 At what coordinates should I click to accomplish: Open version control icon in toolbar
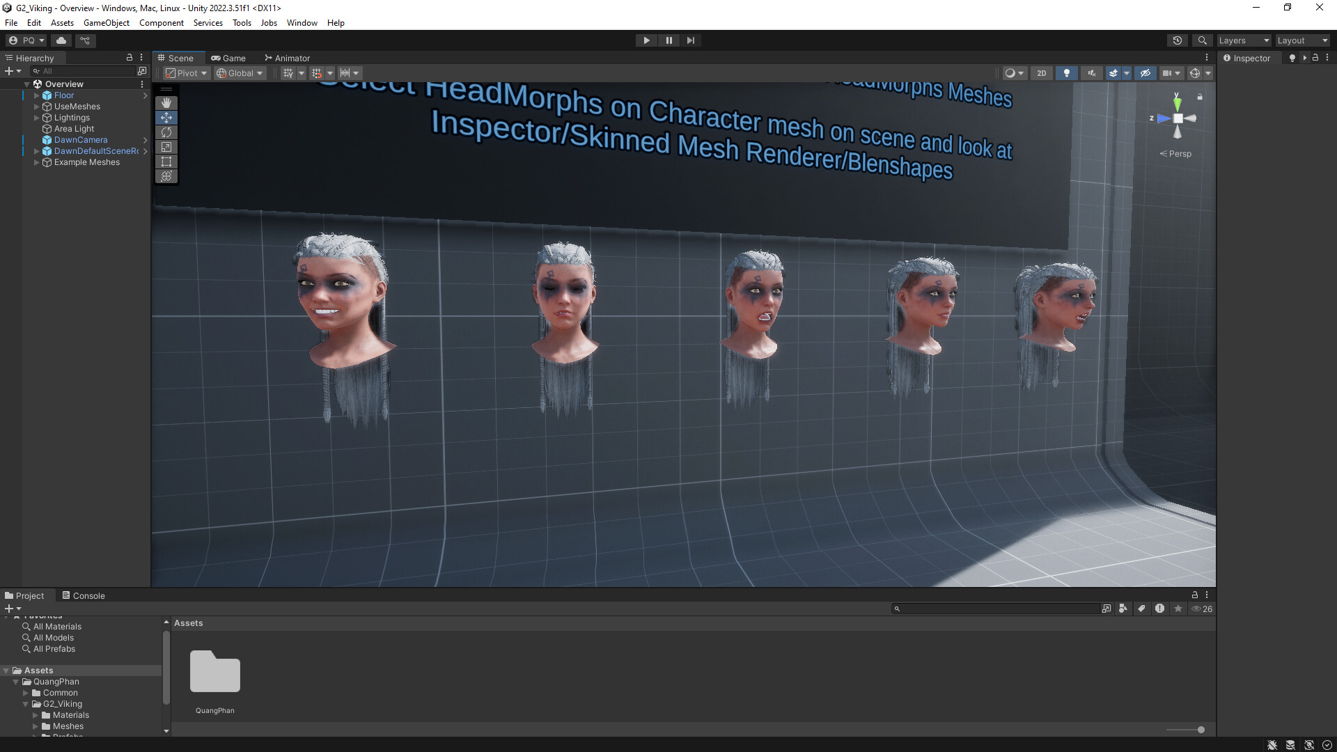pos(85,40)
